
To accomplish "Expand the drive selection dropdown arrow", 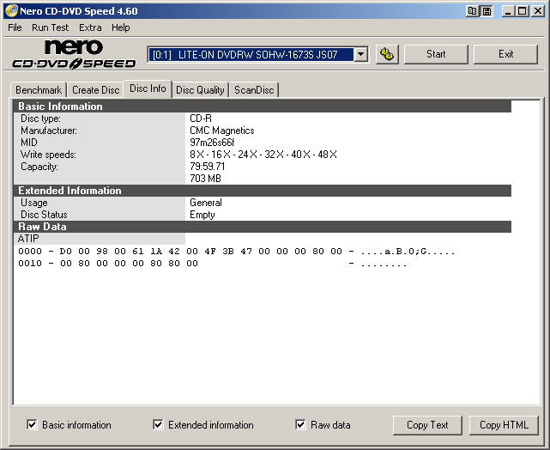I will click(x=360, y=54).
